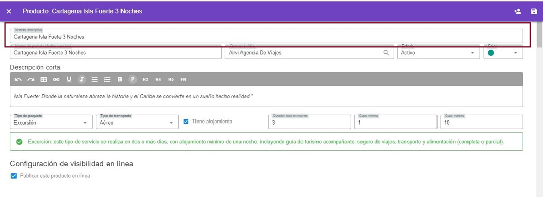Toggle Publicar este producto en línea checkbox
Screen dimensions: 543x197
(x=13, y=176)
